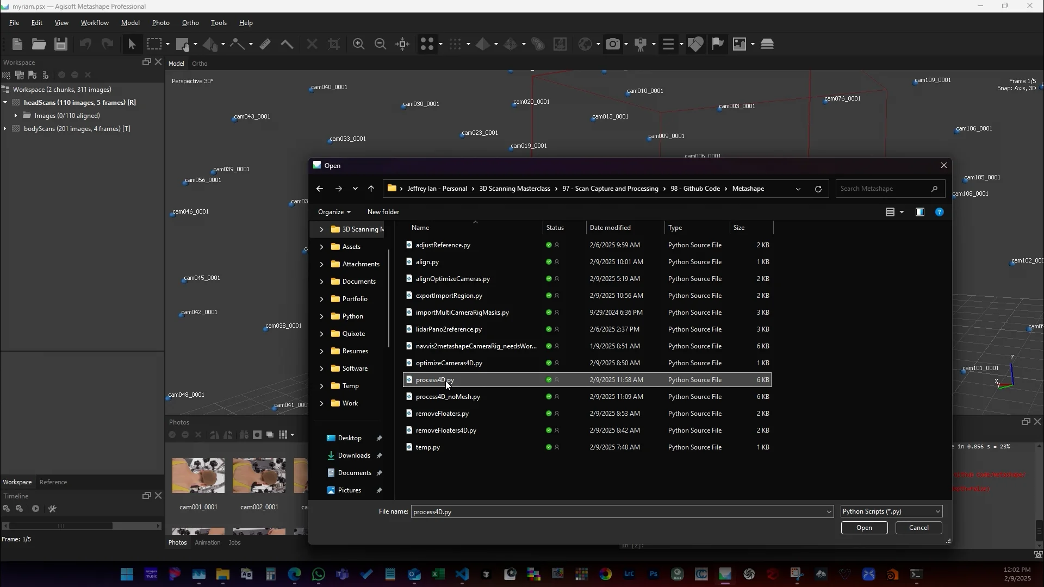The width and height of the screenshot is (1044, 587).
Task: Click the Save project icon
Action: tap(61, 44)
